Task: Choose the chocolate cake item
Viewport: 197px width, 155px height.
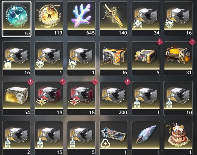Action: click(178, 138)
